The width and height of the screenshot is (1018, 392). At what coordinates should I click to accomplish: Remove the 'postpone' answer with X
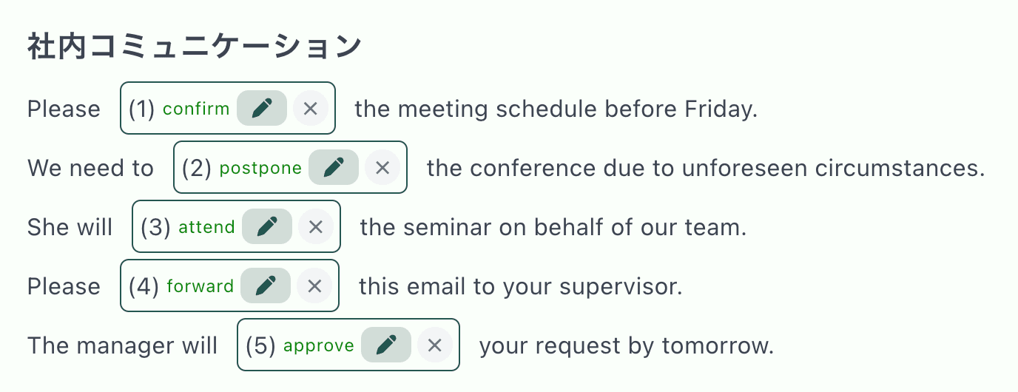[382, 168]
